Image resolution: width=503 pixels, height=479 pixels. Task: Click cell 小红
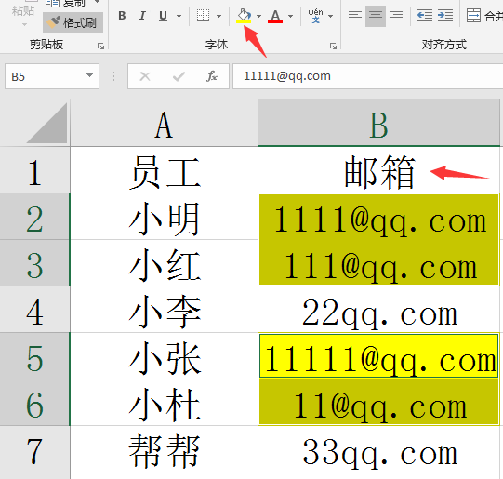[x=164, y=263]
